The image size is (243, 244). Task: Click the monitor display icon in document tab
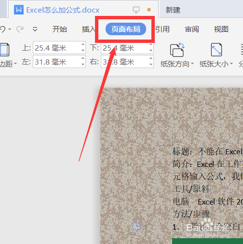coord(136,10)
